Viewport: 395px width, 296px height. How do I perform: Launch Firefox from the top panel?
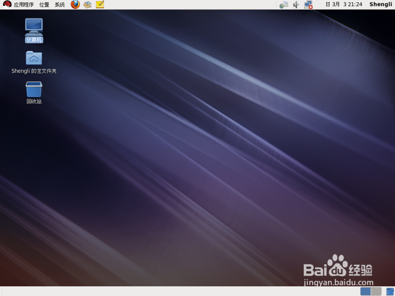pyautogui.click(x=75, y=4)
